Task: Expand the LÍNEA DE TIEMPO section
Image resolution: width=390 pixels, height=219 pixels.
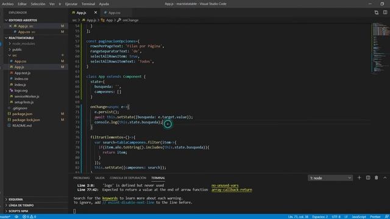Action: tap(21, 206)
